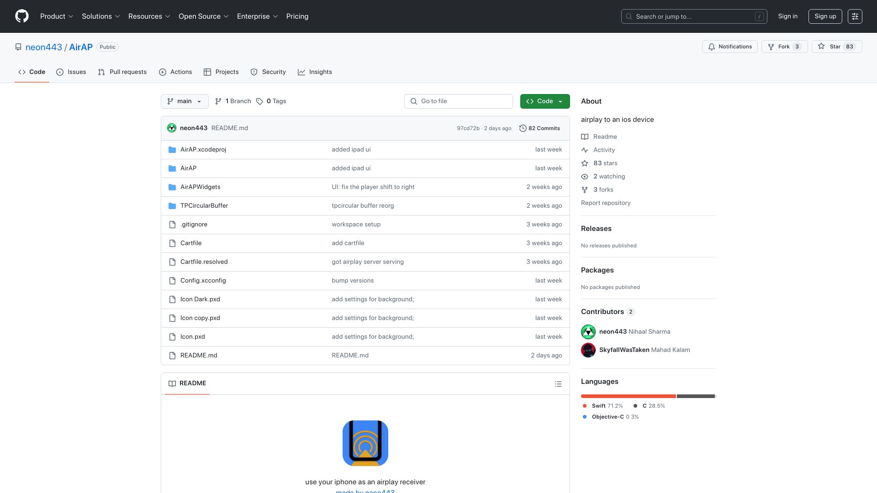Click the Report repository link
This screenshot has width=877, height=493.
coord(606,203)
